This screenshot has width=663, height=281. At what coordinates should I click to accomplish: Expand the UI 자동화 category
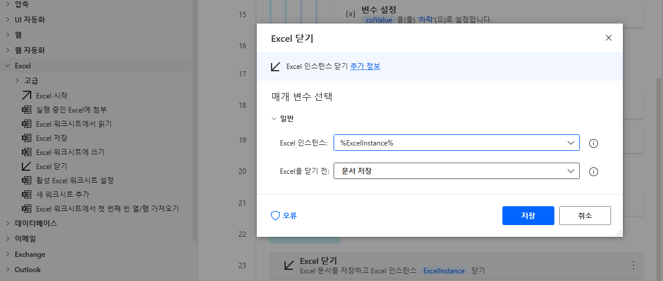point(8,19)
